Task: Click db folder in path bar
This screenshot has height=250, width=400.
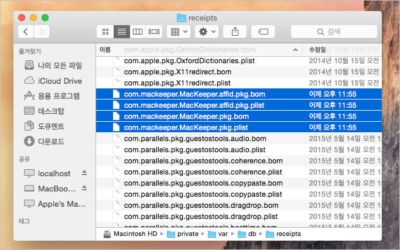Action: click(247, 234)
